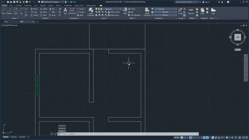Image resolution: width=249 pixels, height=140 pixels.
Task: Click Create block button
Action: click(x=132, y=9)
